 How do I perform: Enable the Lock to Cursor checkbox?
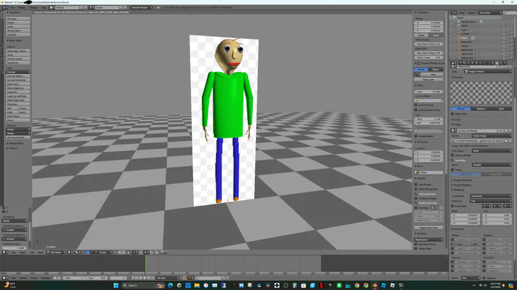[416, 105]
